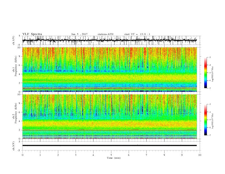The height and width of the screenshot is (174, 225).
Task: Click time axis tick label "9"
Action: [x=182, y=155]
